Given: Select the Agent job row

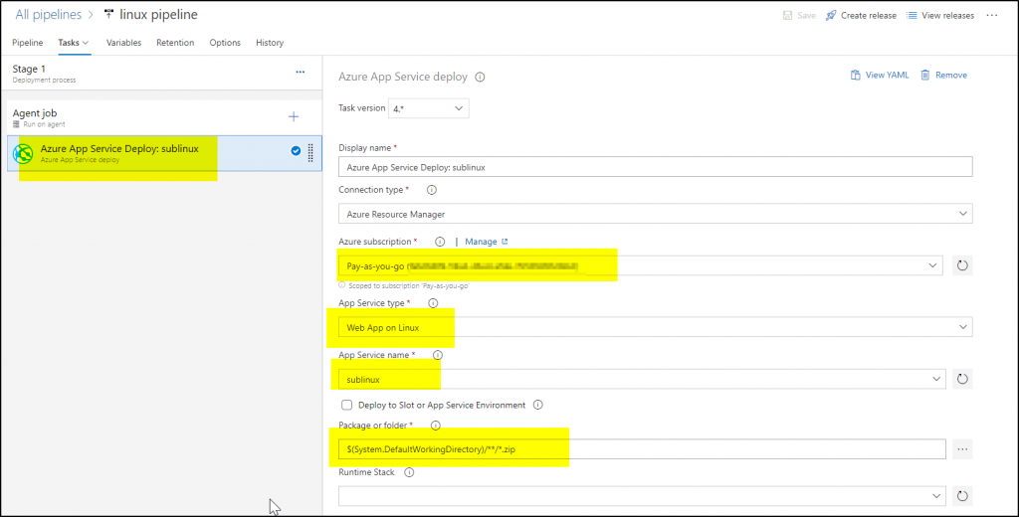Looking at the screenshot, I should pyautogui.click(x=164, y=117).
